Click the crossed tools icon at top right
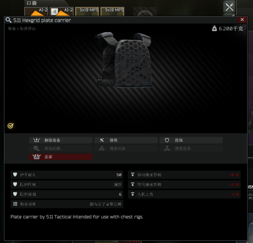The height and width of the screenshot is (243, 253). pos(229,7)
